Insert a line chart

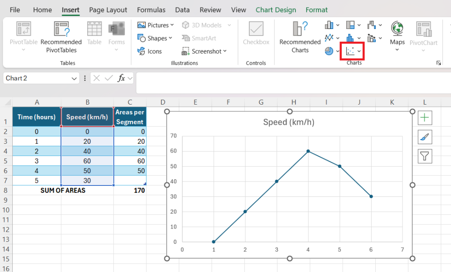tap(329, 37)
